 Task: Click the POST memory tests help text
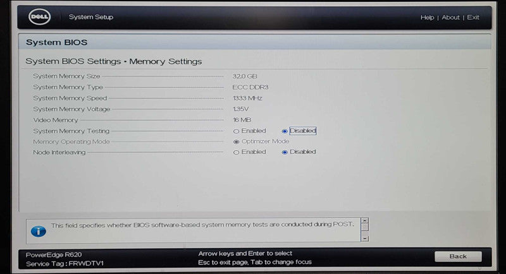pos(202,225)
